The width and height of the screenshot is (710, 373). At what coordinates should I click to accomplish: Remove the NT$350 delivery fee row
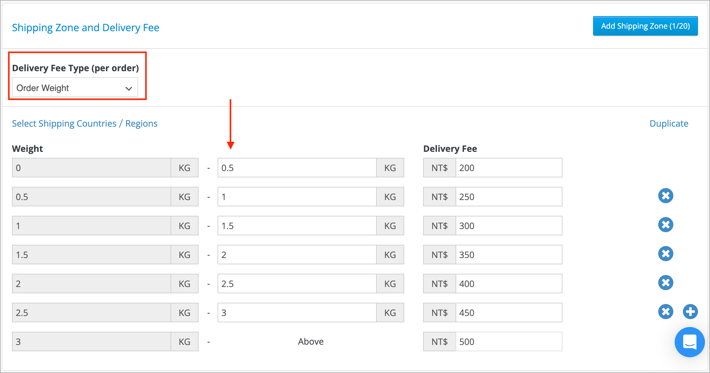point(666,254)
